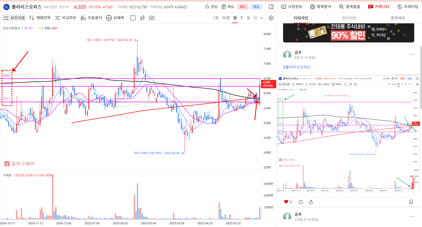Image resolution: width=422 pixels, height=227 pixels.
Task: Switch to 타임라인 tab
Action: (x=301, y=18)
